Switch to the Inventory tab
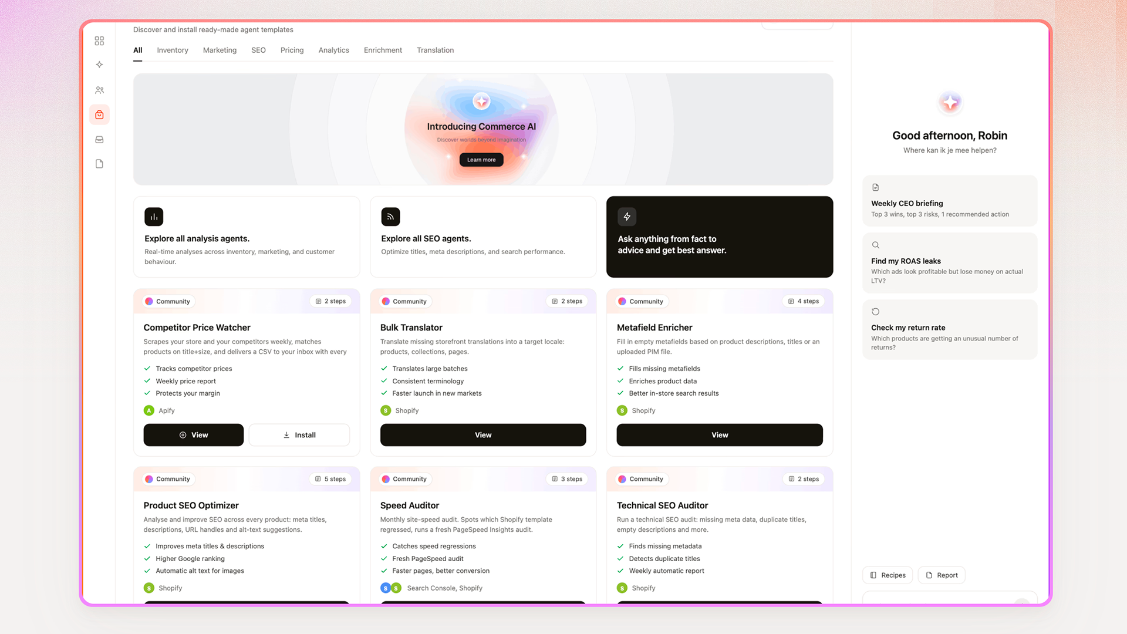 (x=173, y=50)
